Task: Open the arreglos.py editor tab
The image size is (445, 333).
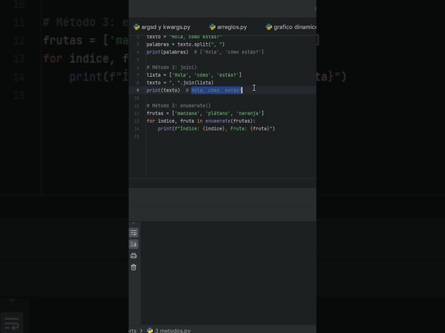Action: pos(228,27)
